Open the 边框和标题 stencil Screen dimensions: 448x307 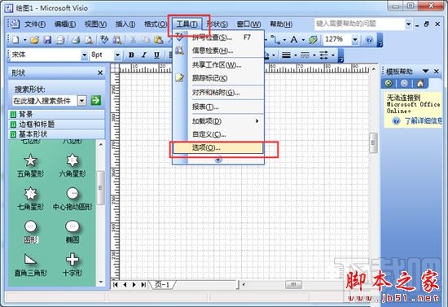click(x=56, y=125)
